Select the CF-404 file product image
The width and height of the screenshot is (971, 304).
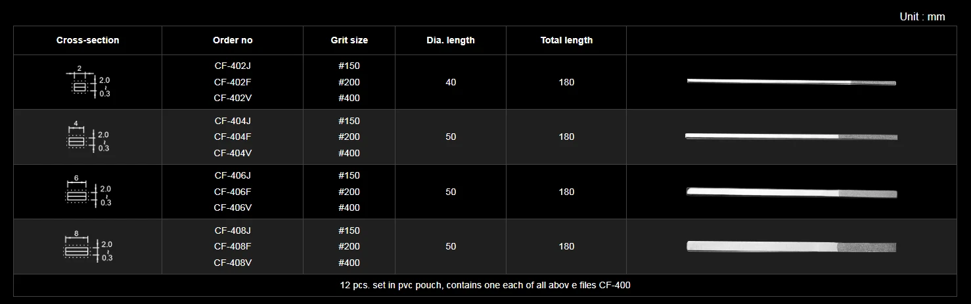point(791,137)
